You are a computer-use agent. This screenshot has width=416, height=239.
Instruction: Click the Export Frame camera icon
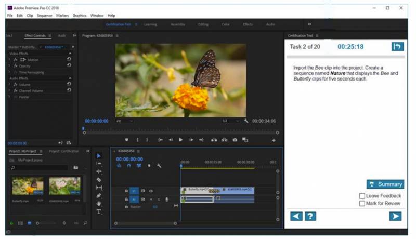pyautogui.click(x=235, y=140)
